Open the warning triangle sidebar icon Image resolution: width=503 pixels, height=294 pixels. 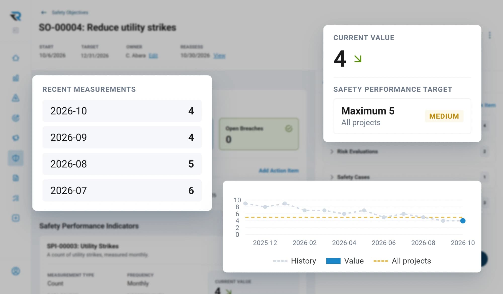16,98
